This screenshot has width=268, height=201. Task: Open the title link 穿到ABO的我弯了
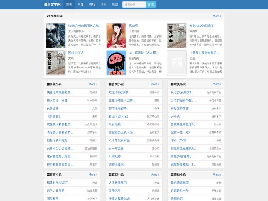(x=201, y=26)
